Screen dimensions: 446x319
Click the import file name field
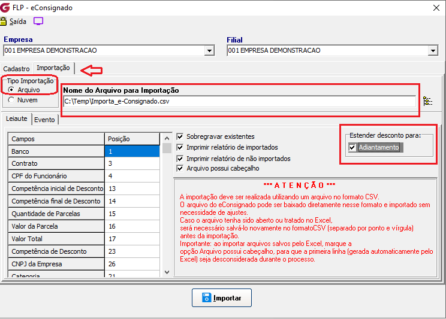click(x=239, y=101)
